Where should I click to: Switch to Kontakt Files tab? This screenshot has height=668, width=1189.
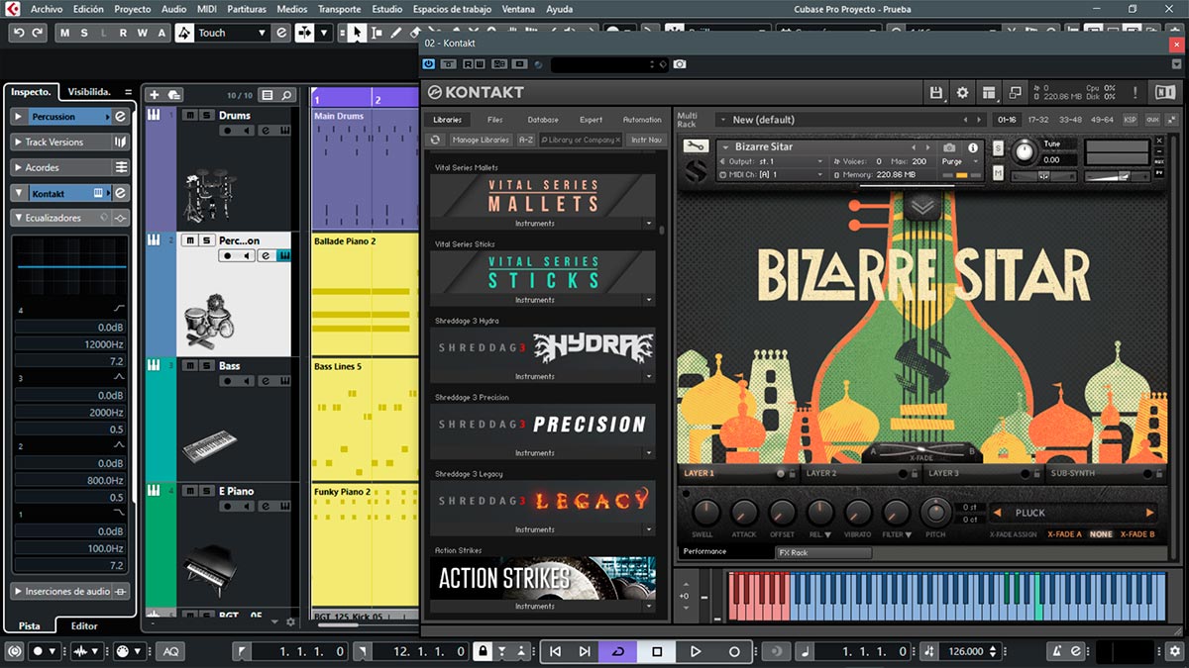click(x=494, y=120)
